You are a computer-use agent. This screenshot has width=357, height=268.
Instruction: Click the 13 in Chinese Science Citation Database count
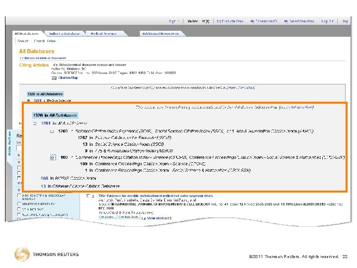pyautogui.click(x=43, y=186)
